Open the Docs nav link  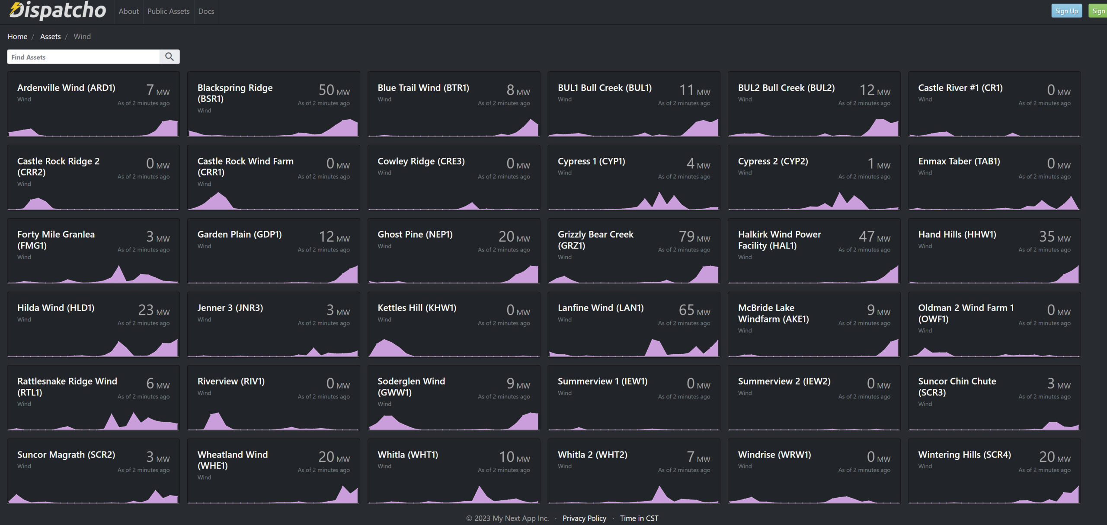point(206,11)
